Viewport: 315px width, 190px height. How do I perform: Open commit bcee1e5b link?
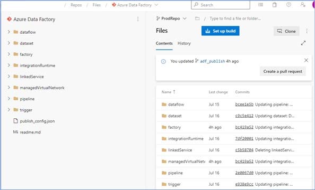pyautogui.click(x=244, y=104)
